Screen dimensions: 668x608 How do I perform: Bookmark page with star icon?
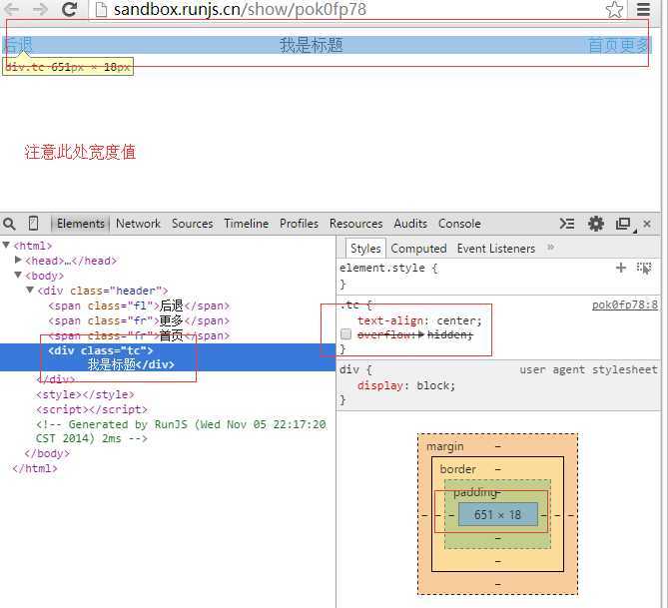click(614, 9)
